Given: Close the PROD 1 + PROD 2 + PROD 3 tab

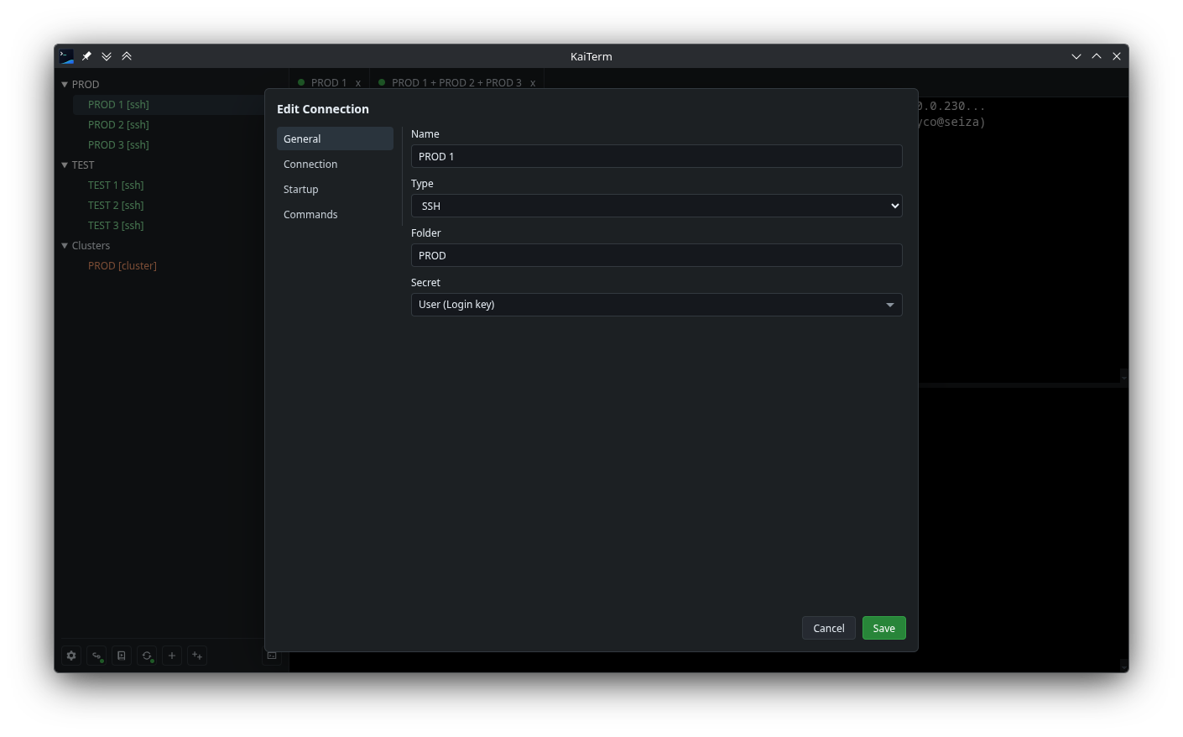Looking at the screenshot, I should click(533, 83).
